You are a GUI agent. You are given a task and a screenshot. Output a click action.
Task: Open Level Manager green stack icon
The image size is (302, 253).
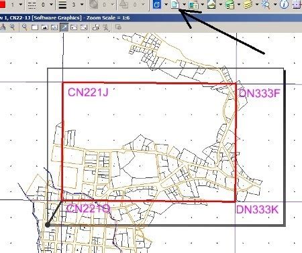[x=230, y=5]
